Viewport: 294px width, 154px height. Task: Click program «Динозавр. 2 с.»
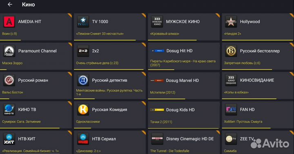88,151
